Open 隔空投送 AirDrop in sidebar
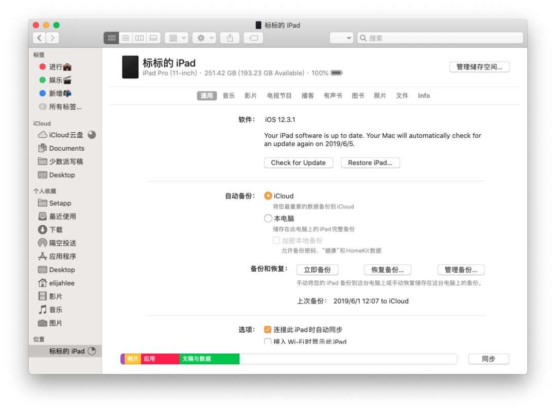Screen dimensions: 556x412 pos(57,243)
